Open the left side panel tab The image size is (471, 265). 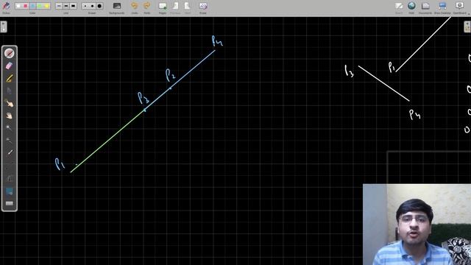[3, 26]
